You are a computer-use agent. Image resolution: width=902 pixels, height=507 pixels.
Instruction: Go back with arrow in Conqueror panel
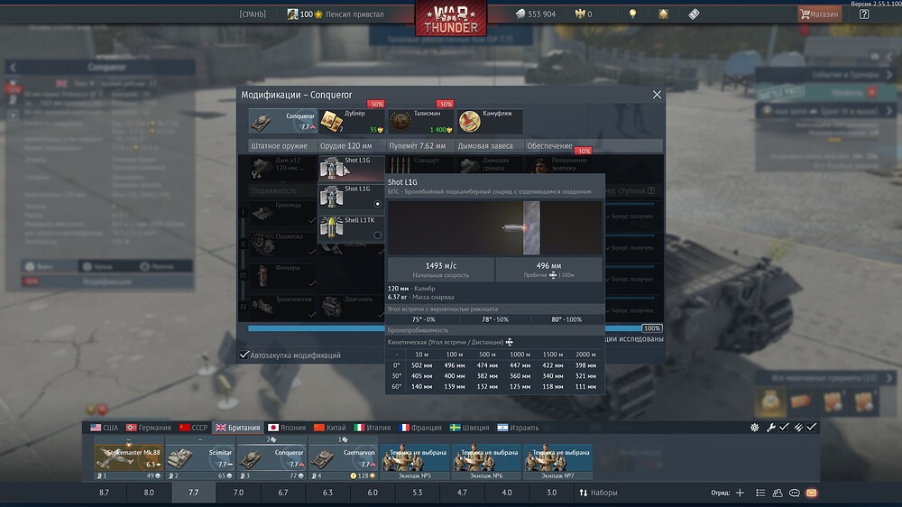(x=13, y=68)
